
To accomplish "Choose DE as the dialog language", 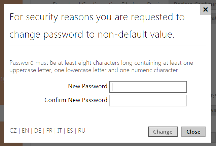I will click(x=37, y=131).
